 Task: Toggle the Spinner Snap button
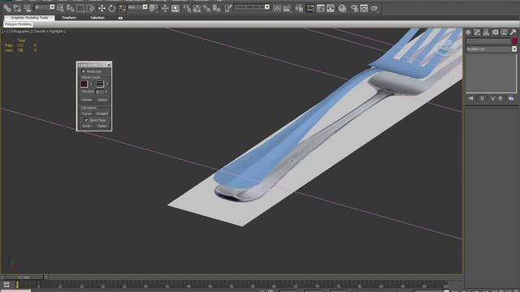click(217, 8)
